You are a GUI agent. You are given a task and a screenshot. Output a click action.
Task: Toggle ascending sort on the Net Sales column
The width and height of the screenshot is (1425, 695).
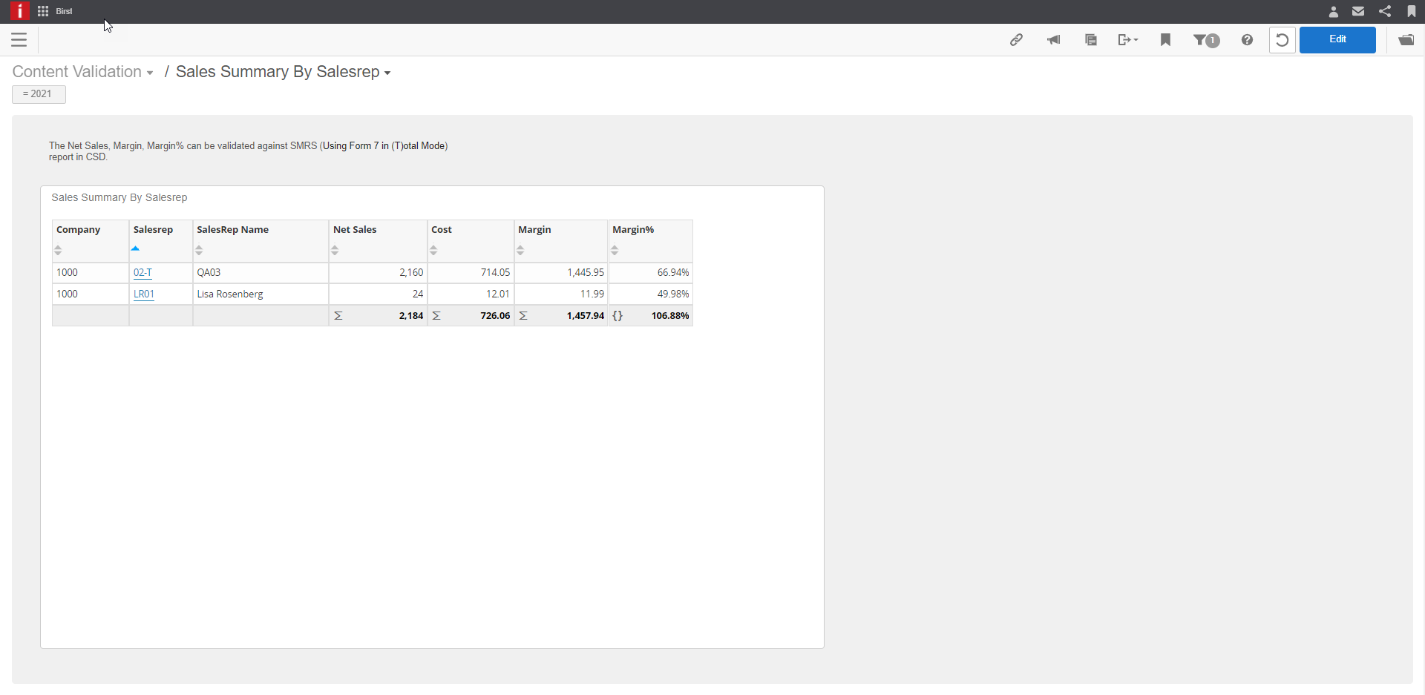(x=335, y=250)
